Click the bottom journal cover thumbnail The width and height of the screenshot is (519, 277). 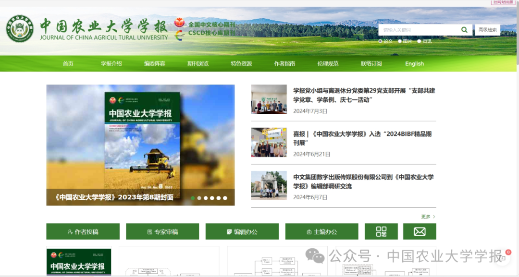point(79,262)
